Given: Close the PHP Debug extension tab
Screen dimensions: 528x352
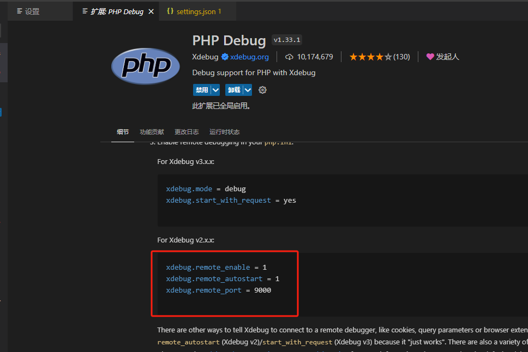Looking at the screenshot, I should [x=151, y=11].
